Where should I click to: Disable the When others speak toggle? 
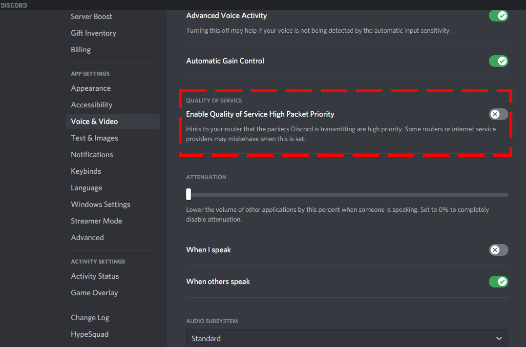(498, 282)
